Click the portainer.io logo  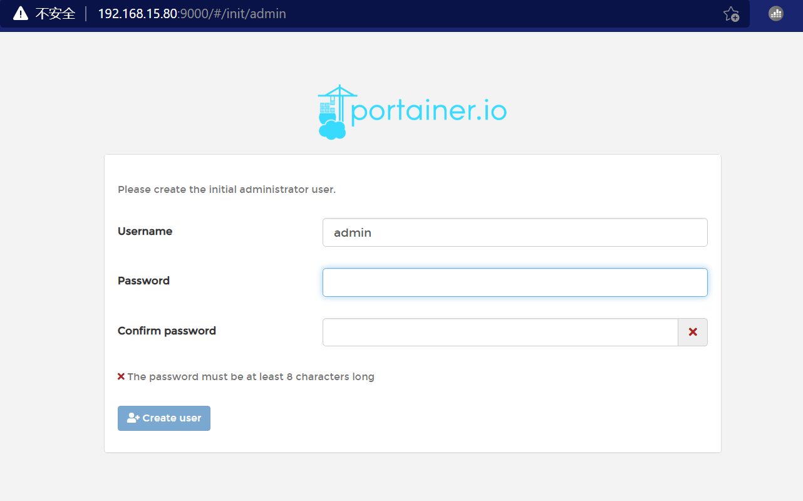[412, 111]
